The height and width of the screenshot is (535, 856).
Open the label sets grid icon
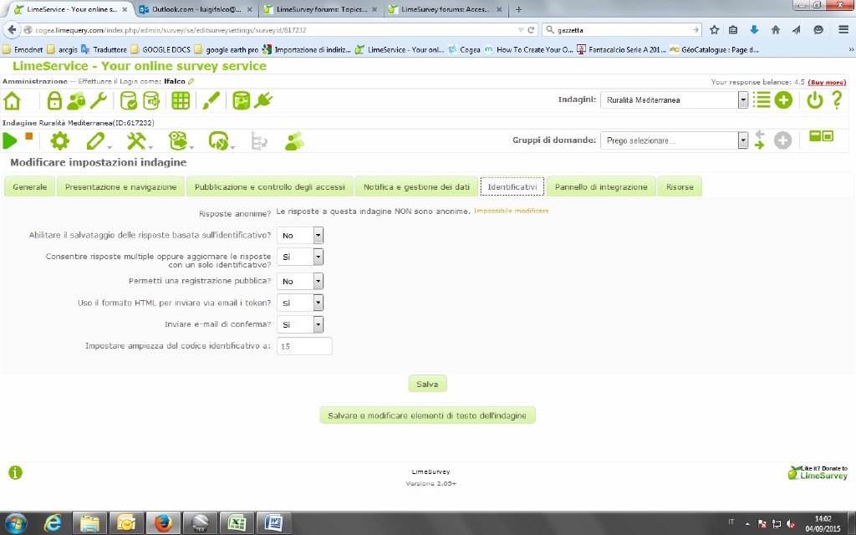coord(180,101)
